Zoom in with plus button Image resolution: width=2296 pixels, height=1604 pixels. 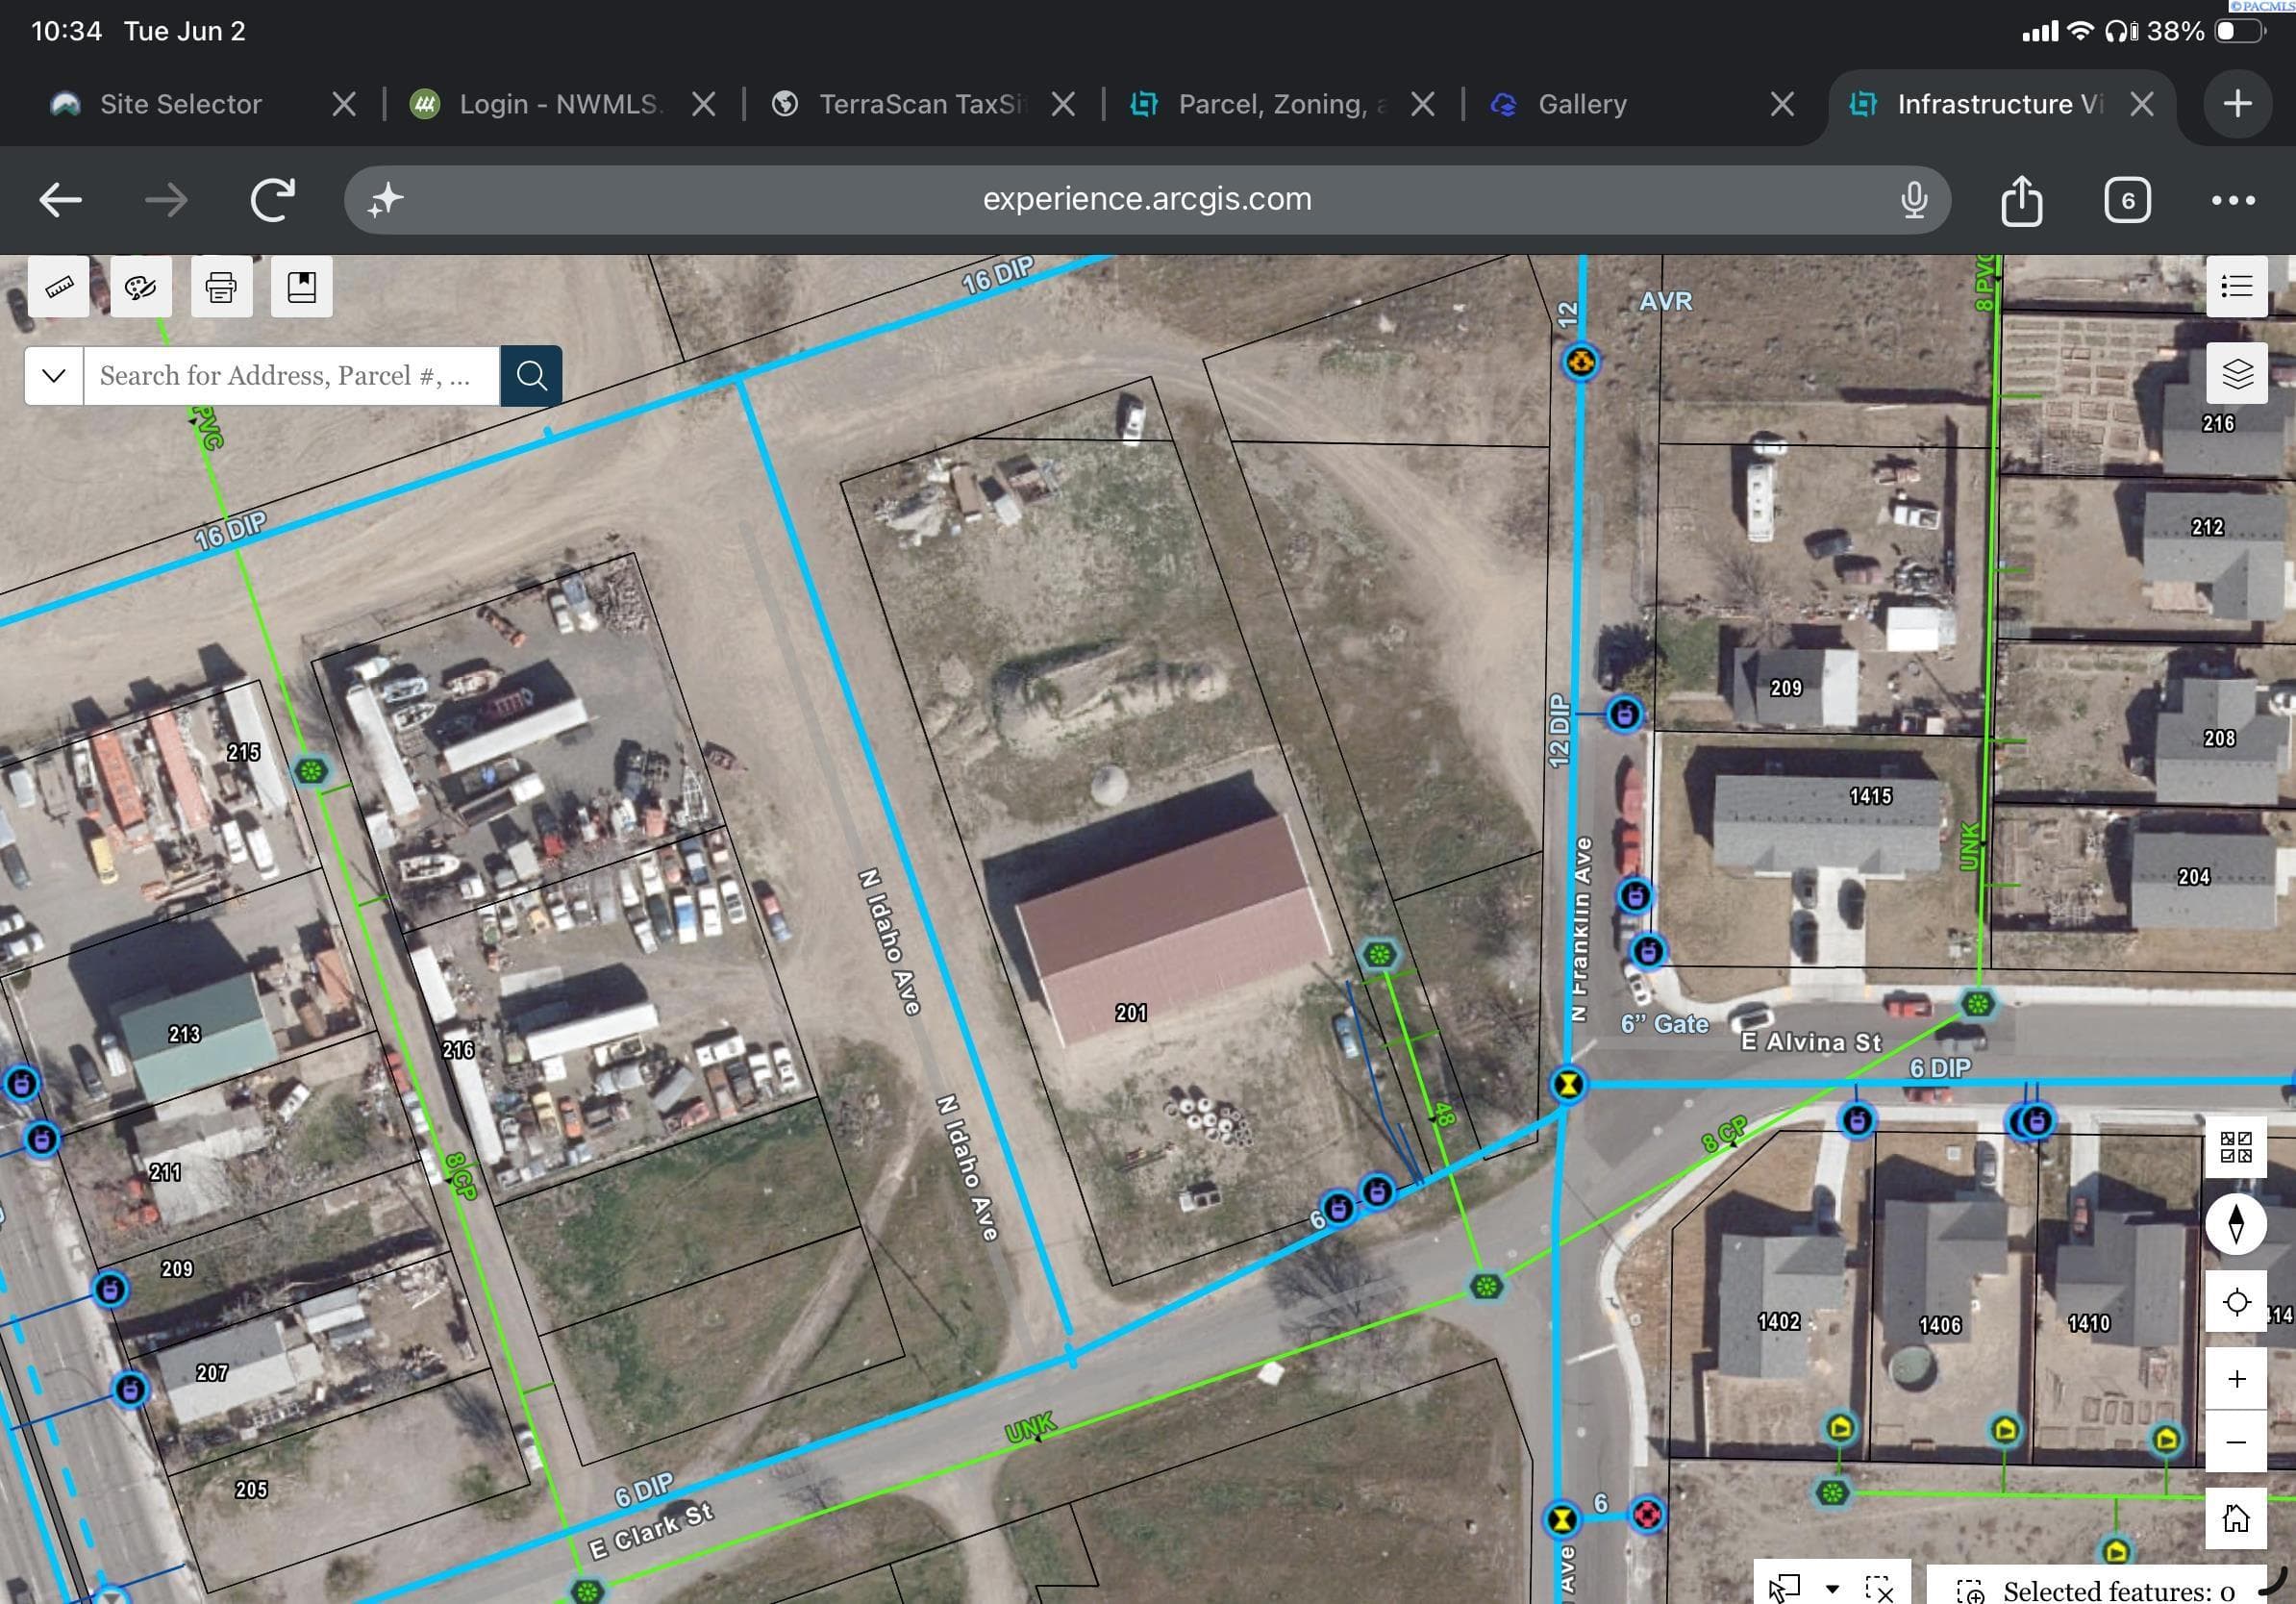(2236, 1379)
